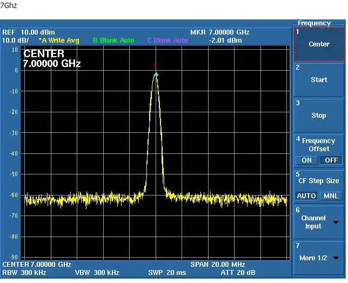Click the -60 axis label

click(x=14, y=195)
